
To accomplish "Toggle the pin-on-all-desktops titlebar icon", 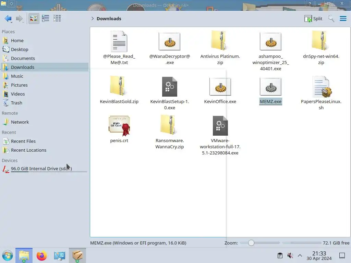I will 12,3.
